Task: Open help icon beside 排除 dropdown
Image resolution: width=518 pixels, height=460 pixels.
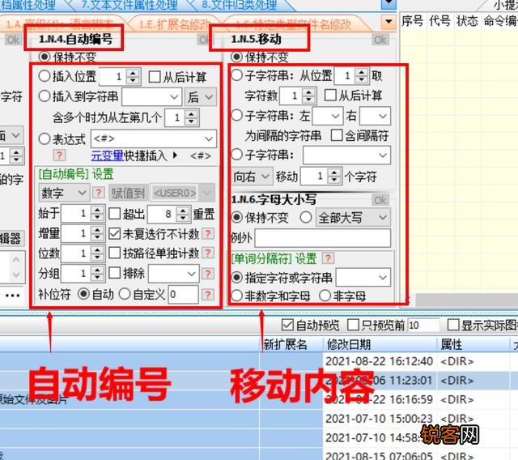Action: click(x=208, y=274)
